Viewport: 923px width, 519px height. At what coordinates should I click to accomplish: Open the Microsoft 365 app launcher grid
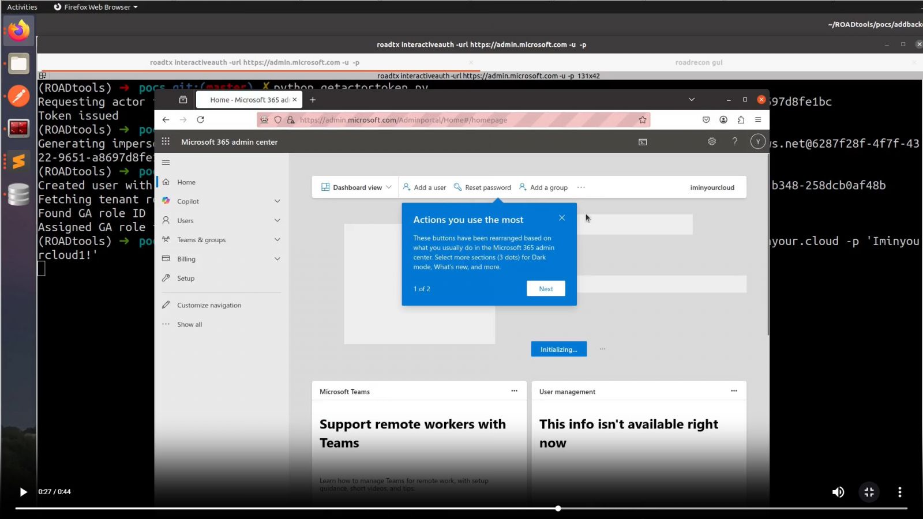click(166, 141)
